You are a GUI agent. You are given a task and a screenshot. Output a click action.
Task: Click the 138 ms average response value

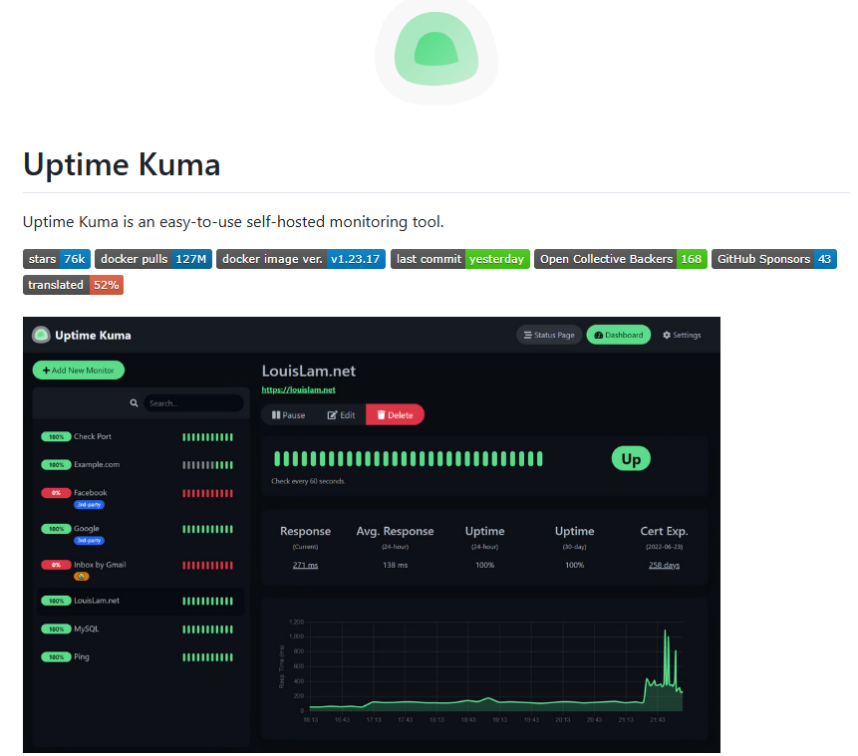click(395, 565)
